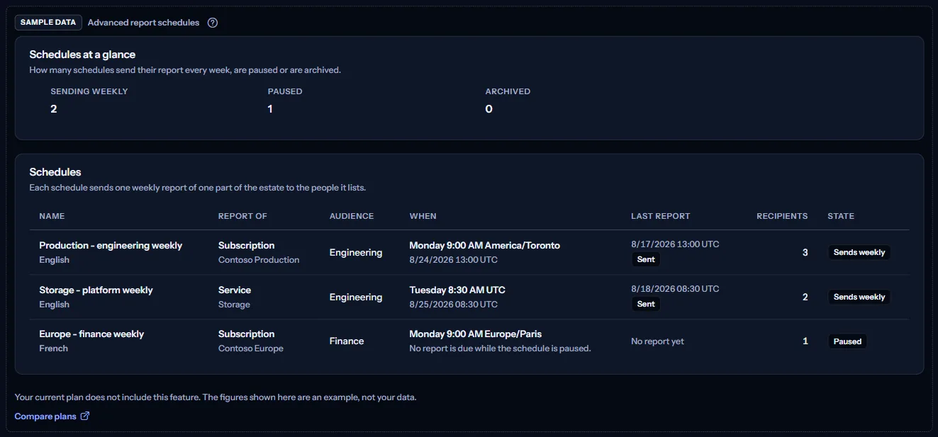Click Sends weekly badge for Storage schedule
The height and width of the screenshot is (437, 938).
(x=859, y=297)
